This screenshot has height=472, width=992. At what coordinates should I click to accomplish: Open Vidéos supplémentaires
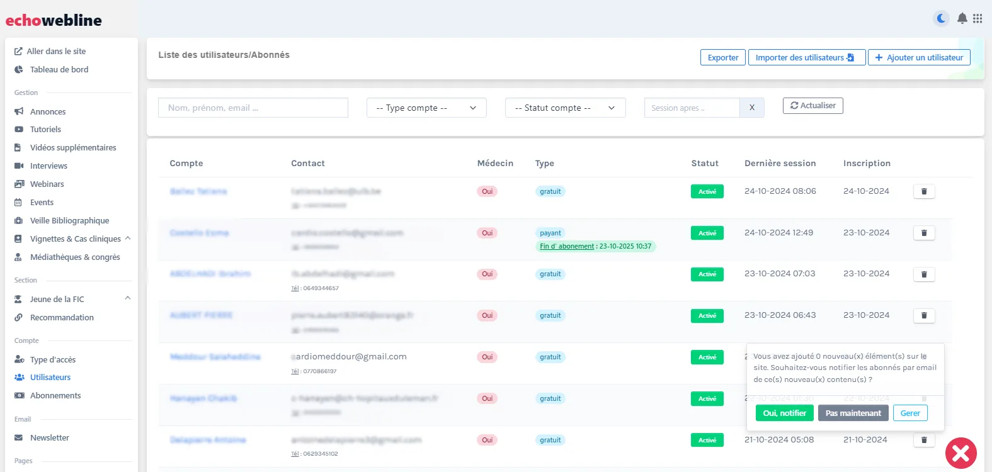pos(73,147)
